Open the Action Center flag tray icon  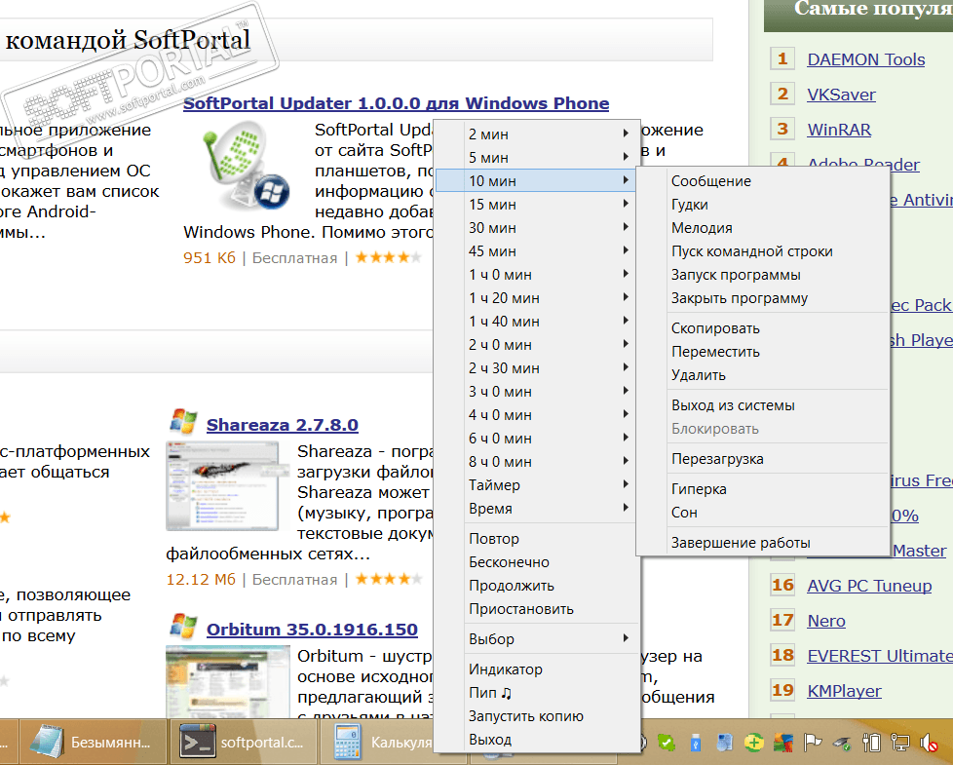coord(812,742)
